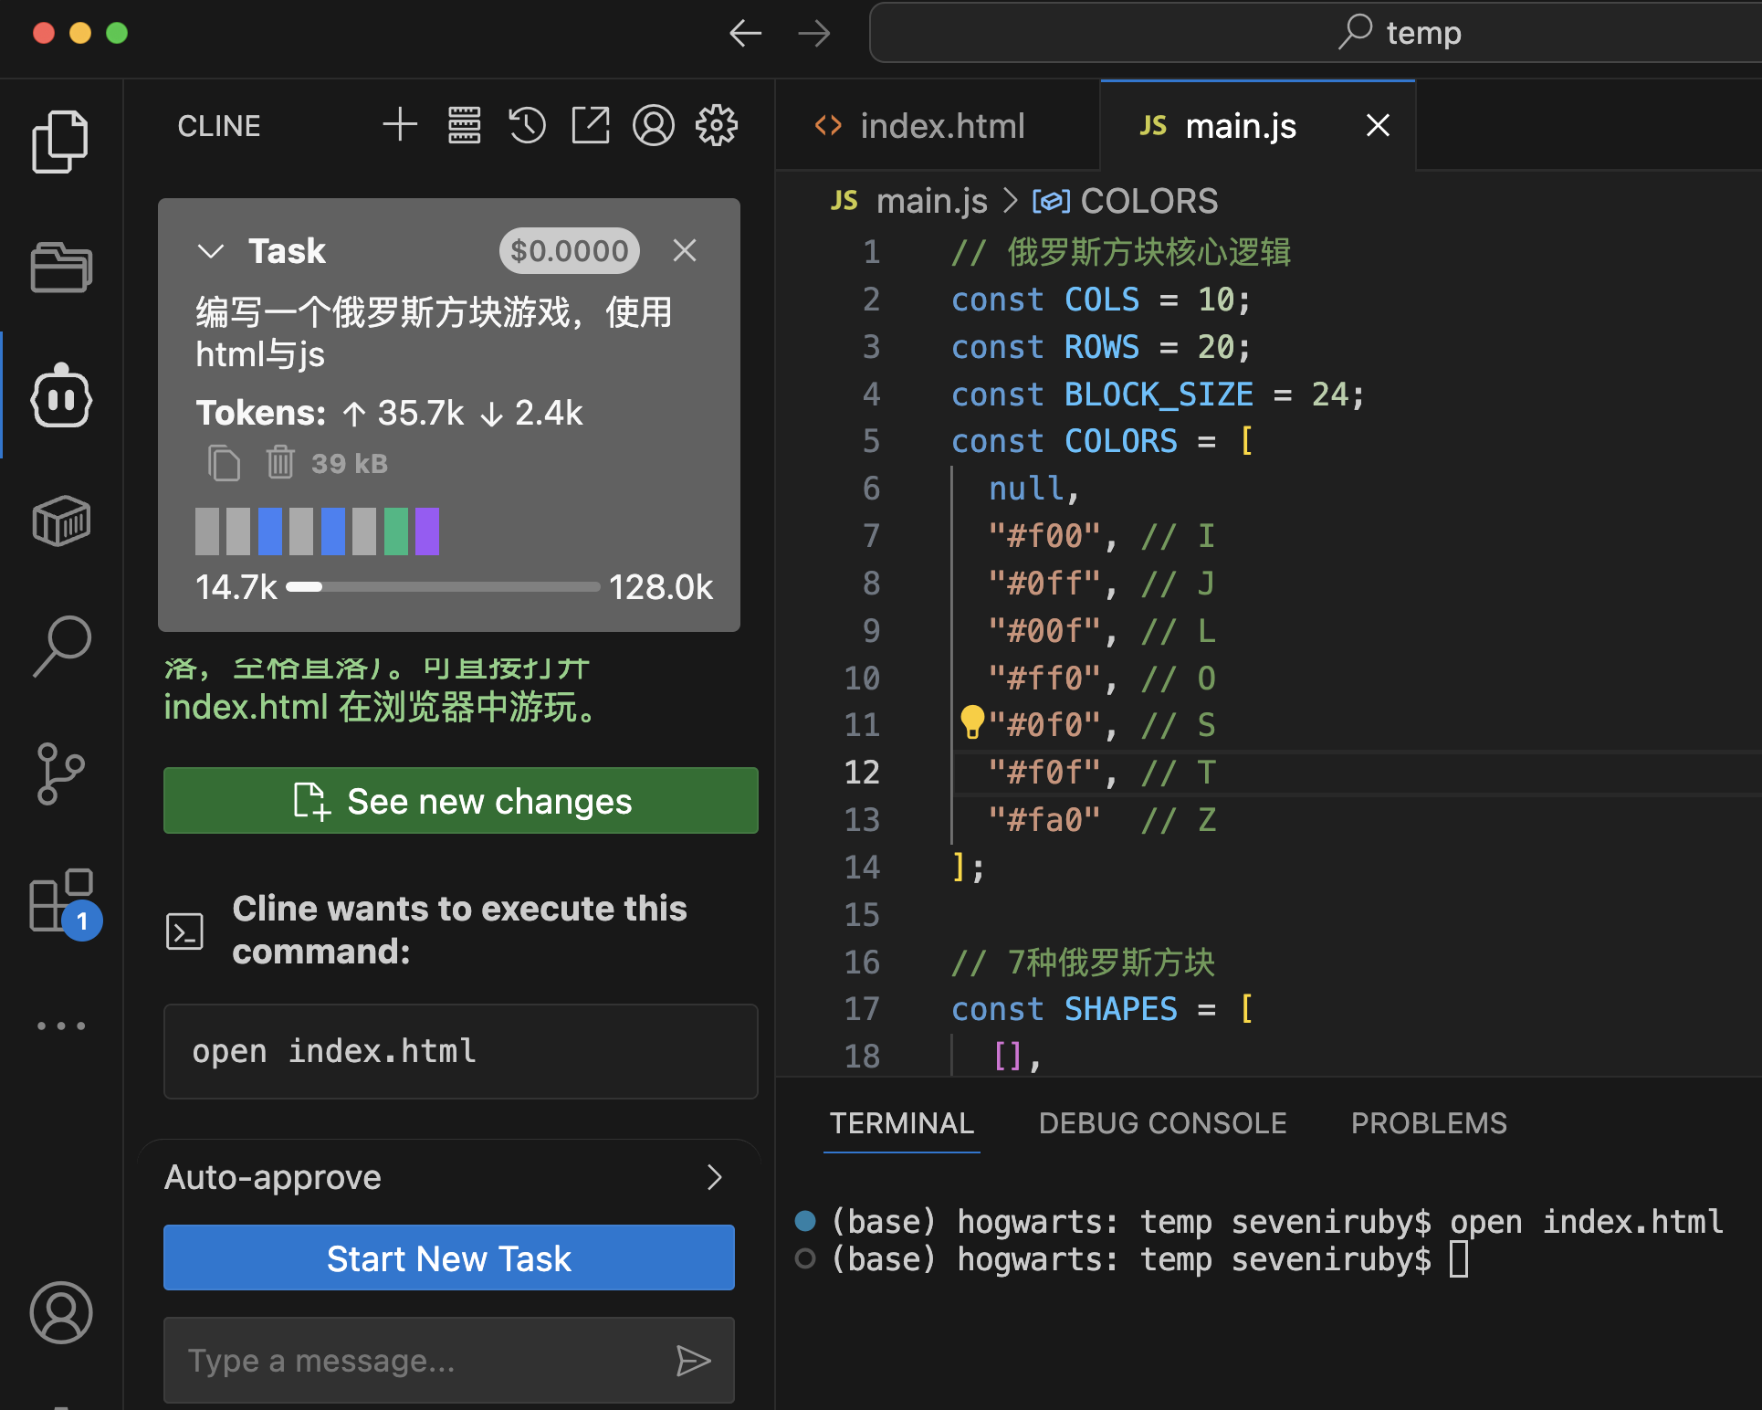Click the See new changes button
This screenshot has width=1762, height=1410.
[461, 801]
